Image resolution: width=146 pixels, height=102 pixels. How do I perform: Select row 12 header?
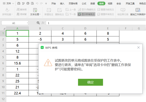pos(3,99)
